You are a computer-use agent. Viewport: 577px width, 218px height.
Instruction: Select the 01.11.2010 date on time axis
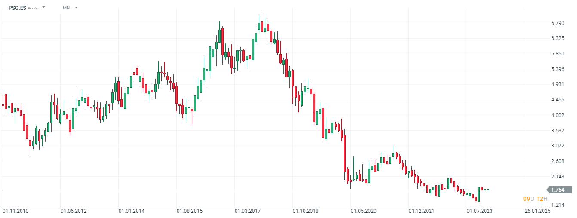pos(15,212)
